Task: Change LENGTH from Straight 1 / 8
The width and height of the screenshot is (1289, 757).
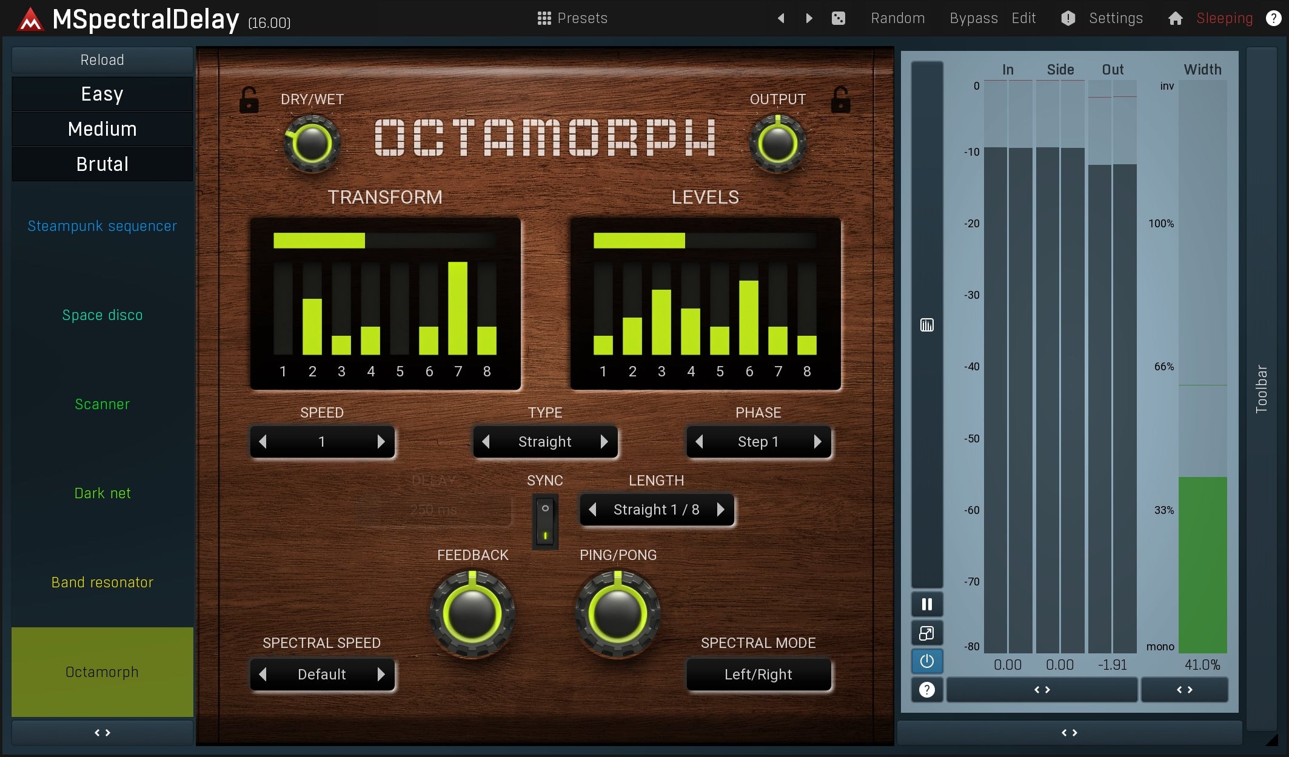Action: pyautogui.click(x=656, y=510)
